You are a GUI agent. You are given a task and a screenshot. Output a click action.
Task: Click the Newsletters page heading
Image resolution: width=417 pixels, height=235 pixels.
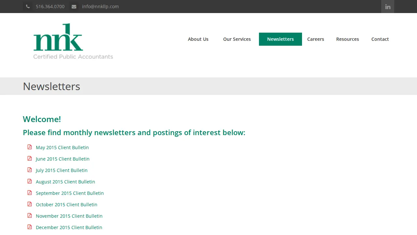point(51,86)
